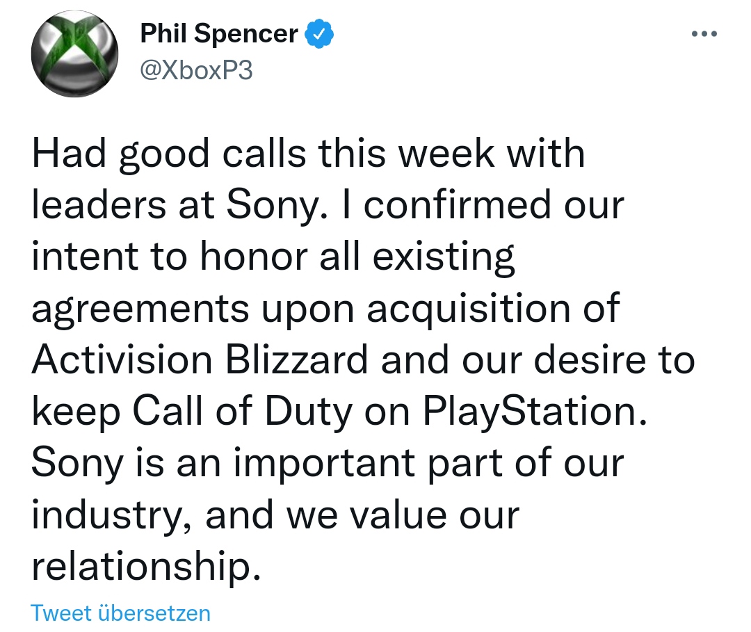Click the word 'PlayStation' in the tweet

tap(529, 413)
